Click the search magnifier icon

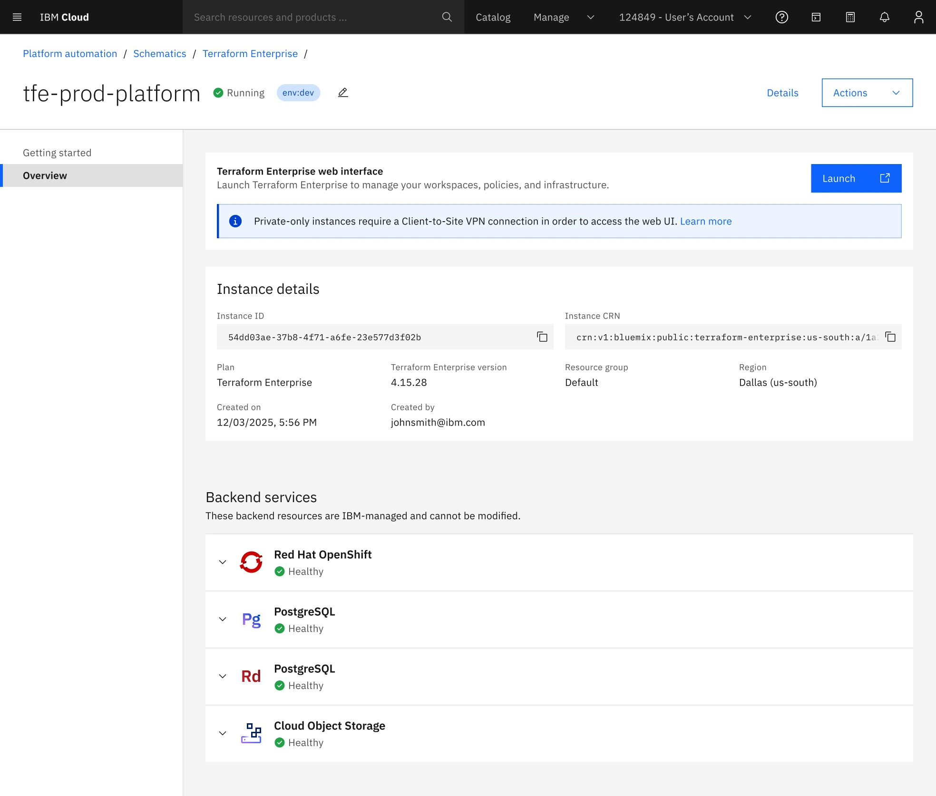coord(447,17)
